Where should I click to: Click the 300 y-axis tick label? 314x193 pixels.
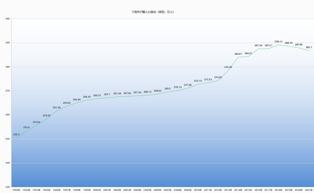[8, 19]
